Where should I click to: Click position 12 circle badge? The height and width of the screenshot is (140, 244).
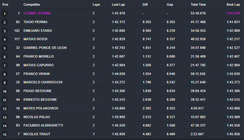[x=5, y=109]
